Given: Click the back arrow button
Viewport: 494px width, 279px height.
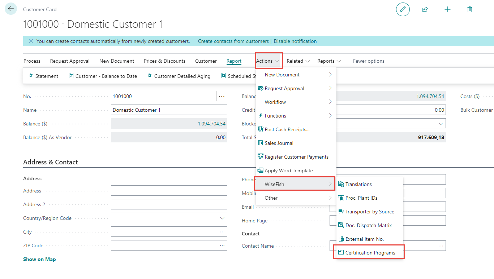Looking at the screenshot, I should point(11,9).
